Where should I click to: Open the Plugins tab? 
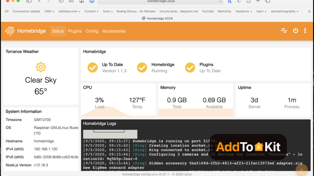point(75,31)
